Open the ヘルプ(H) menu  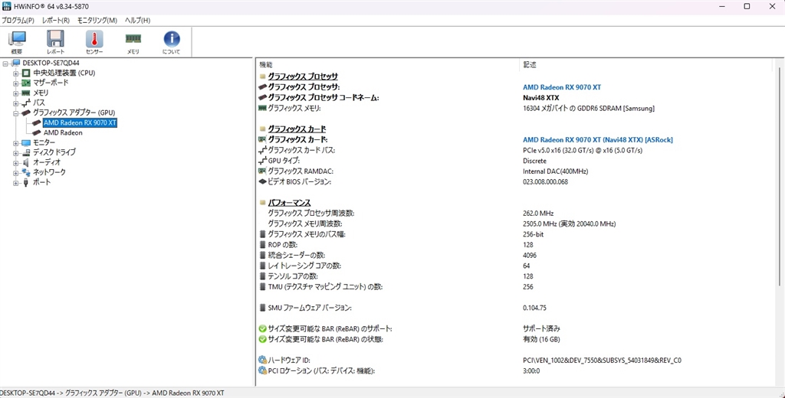138,21
